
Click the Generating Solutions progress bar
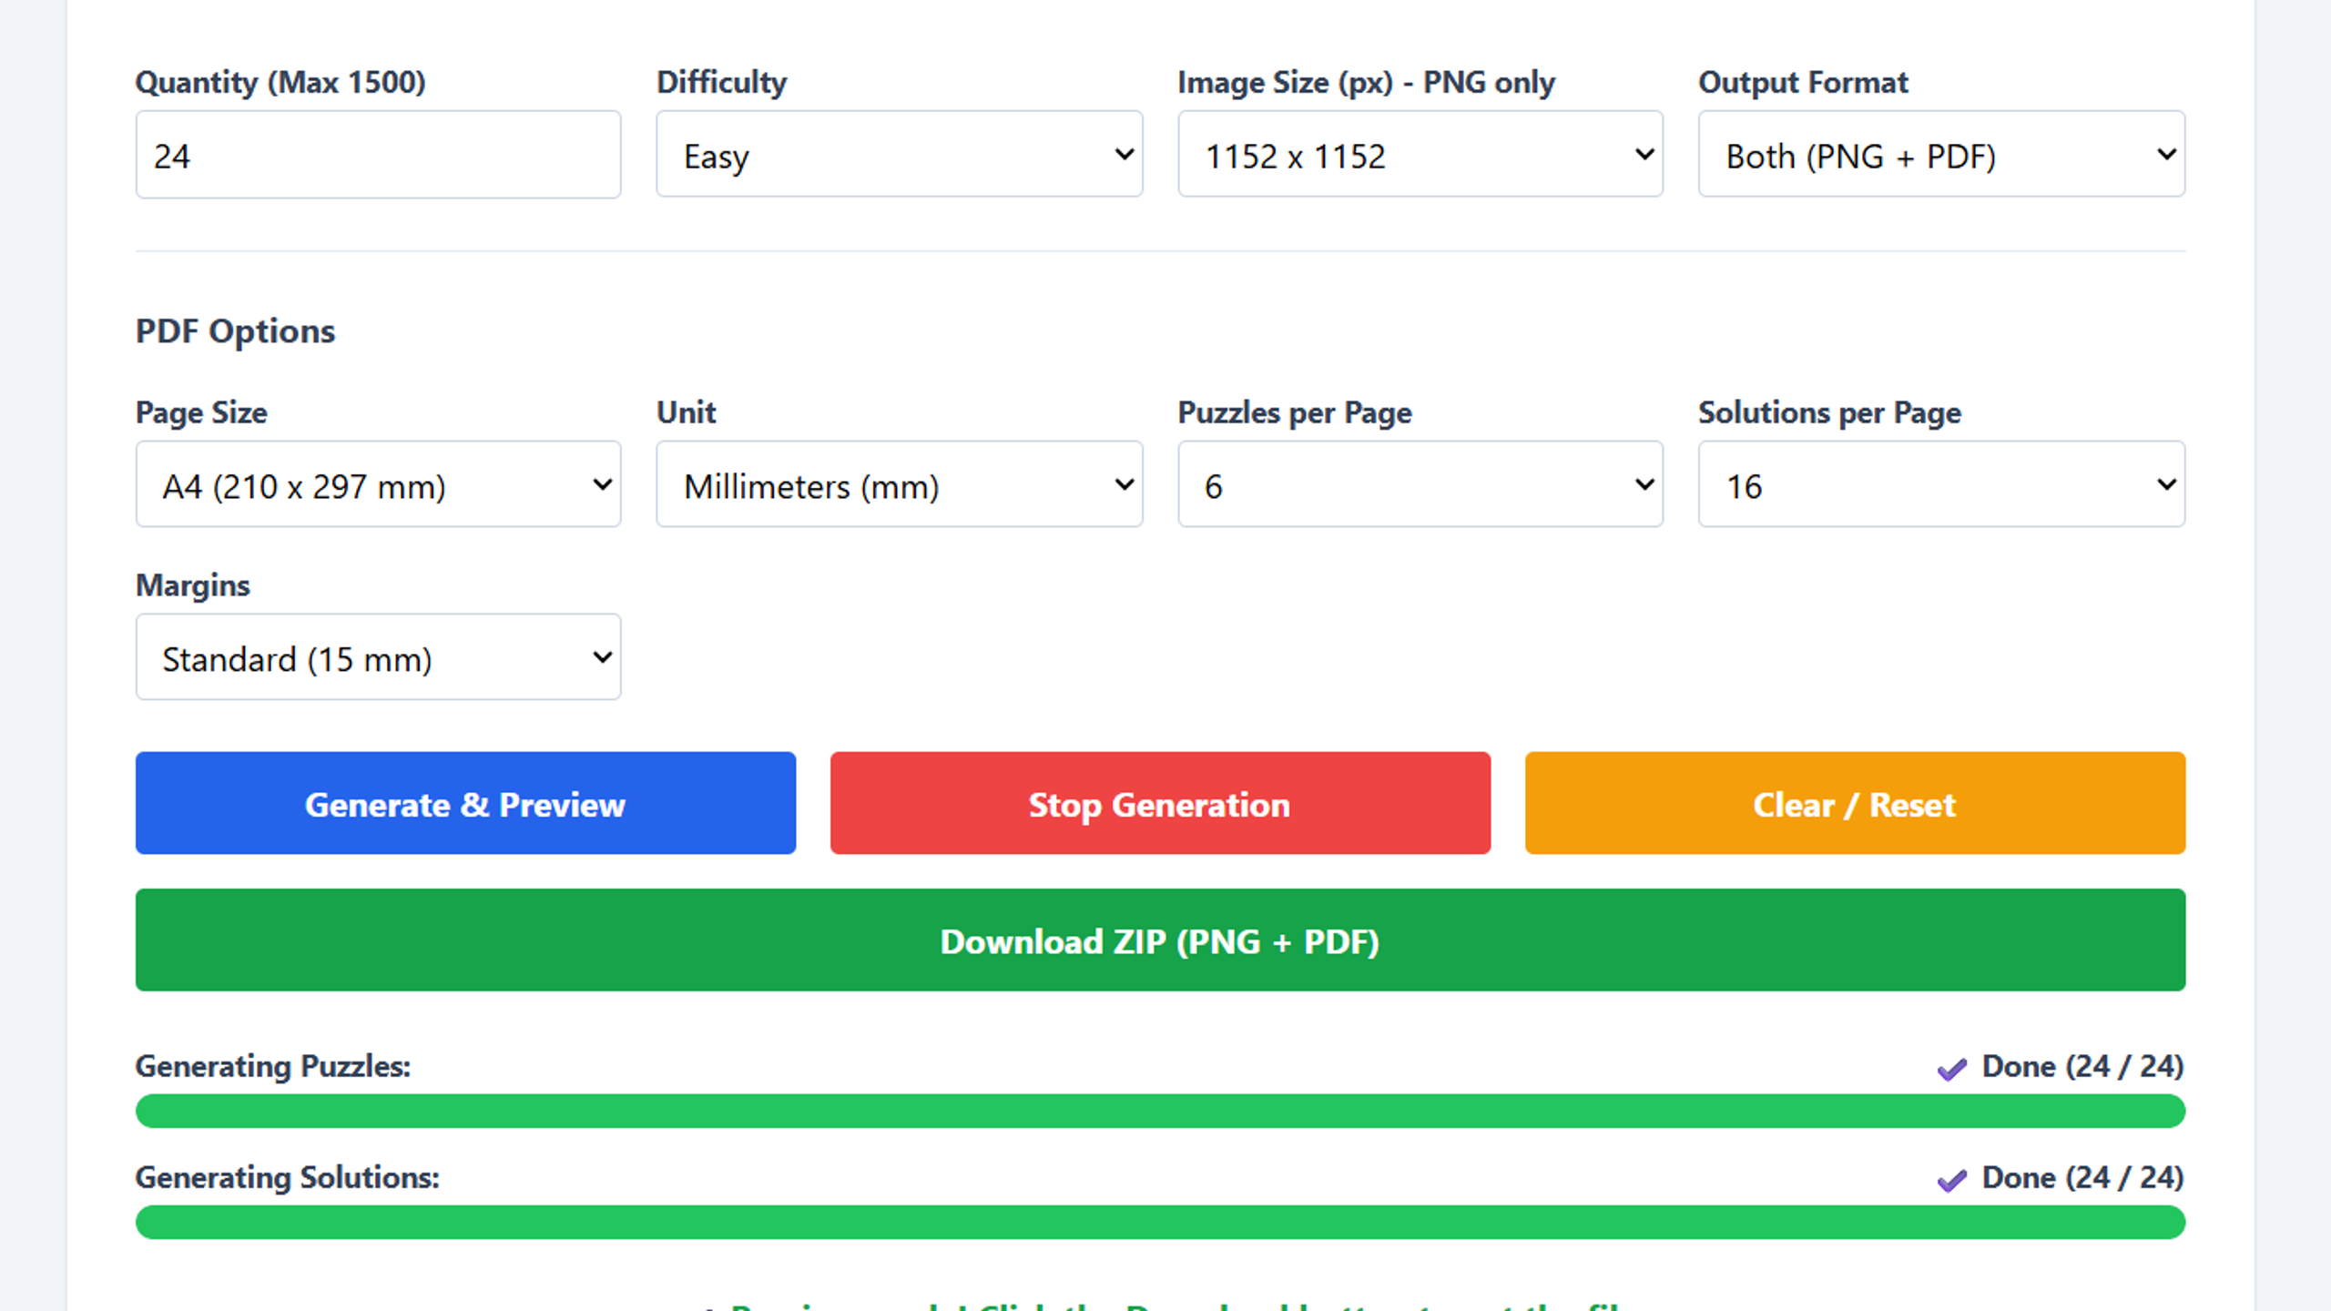click(1160, 1223)
